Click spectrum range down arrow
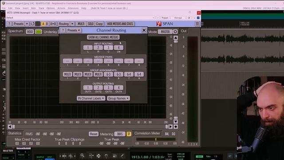The image size is (284, 160). (x=176, y=121)
